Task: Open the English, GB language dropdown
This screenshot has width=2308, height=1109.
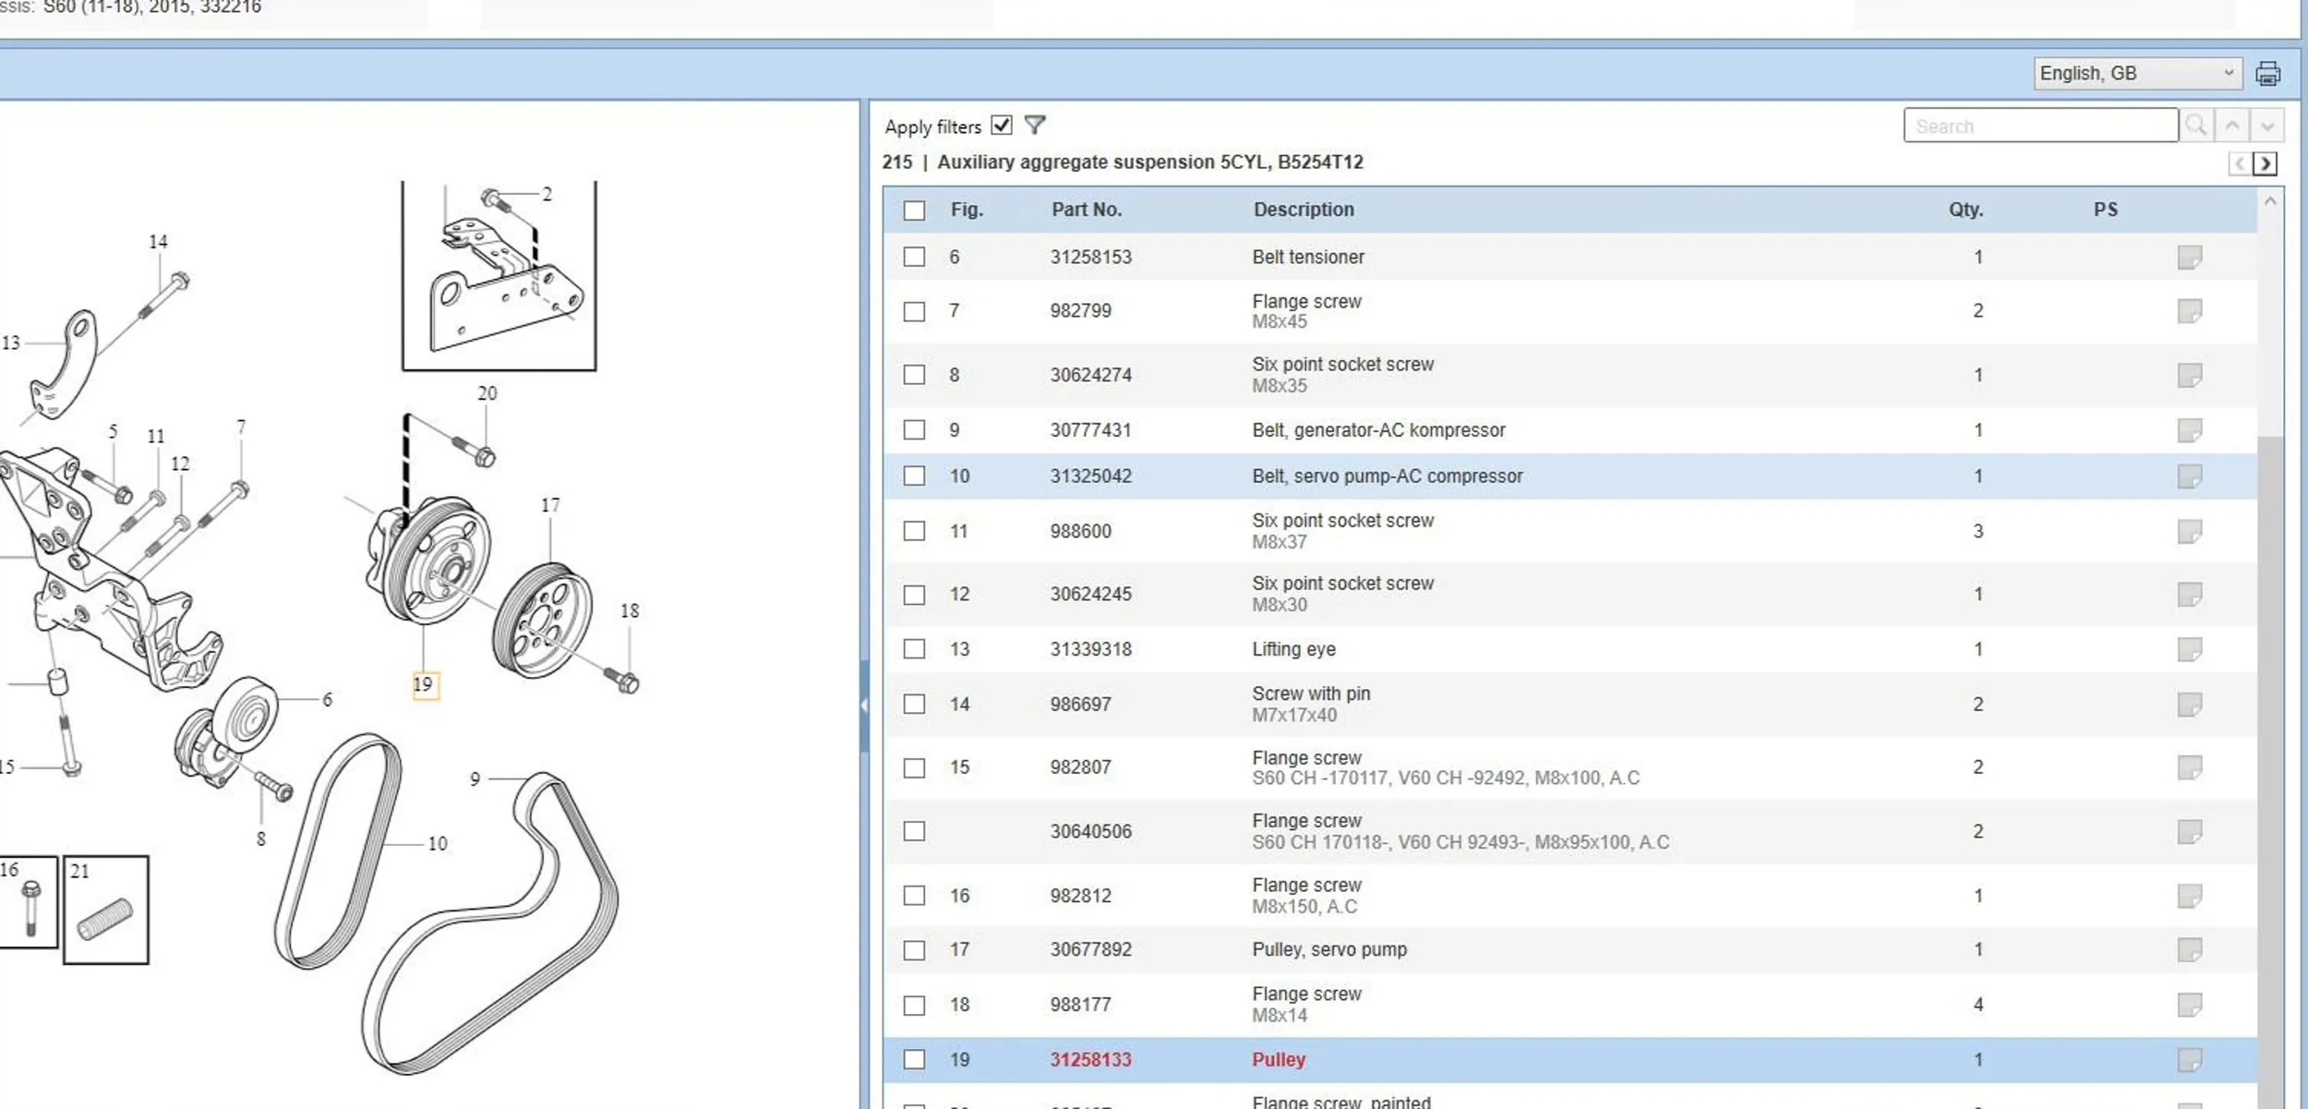Action: 2137,73
